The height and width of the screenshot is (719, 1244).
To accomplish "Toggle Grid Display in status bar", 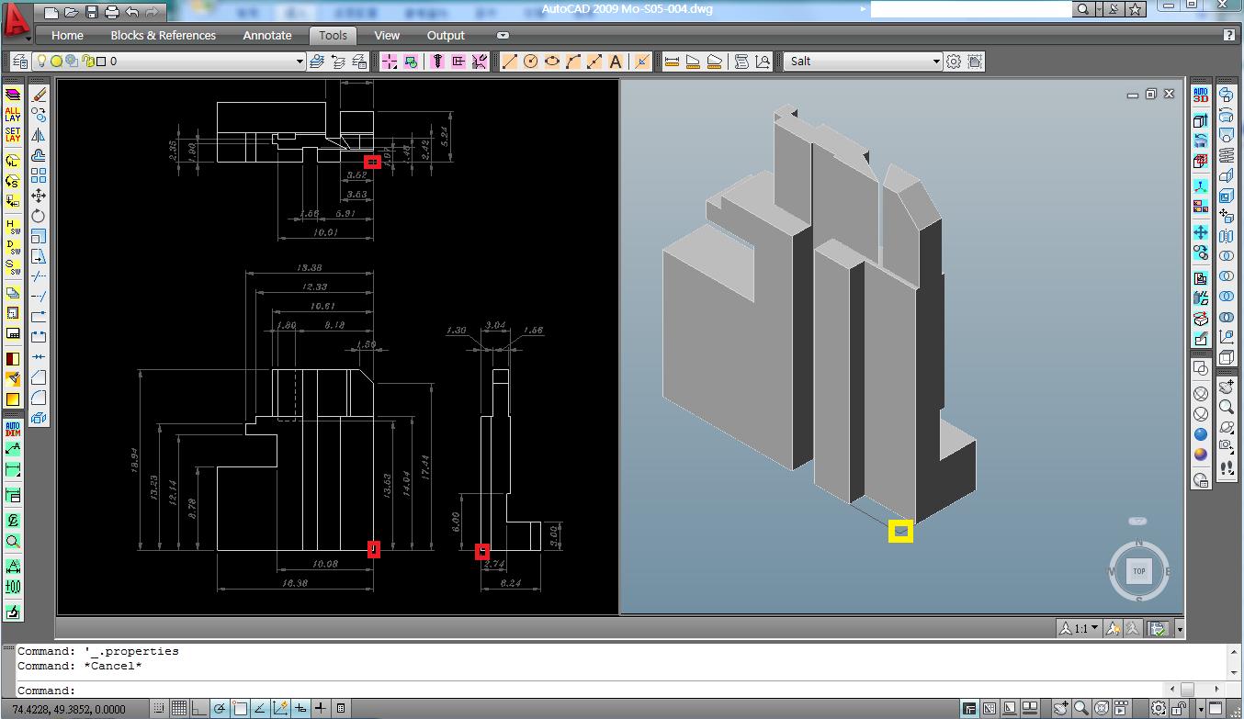I will tap(179, 708).
